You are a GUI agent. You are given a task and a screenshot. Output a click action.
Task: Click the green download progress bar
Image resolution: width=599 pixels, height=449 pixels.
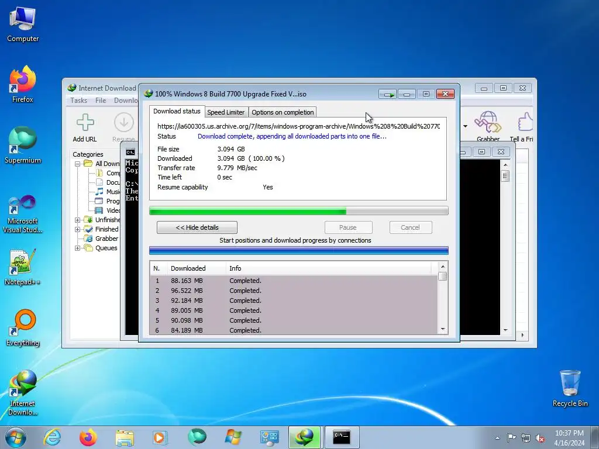point(299,210)
